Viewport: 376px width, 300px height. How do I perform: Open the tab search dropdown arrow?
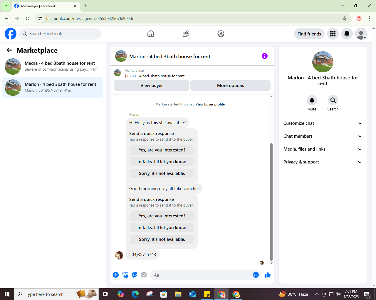pos(6,6)
